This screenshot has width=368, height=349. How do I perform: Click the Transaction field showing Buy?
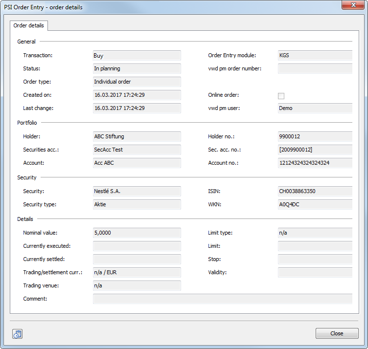pos(137,56)
